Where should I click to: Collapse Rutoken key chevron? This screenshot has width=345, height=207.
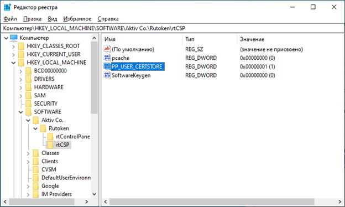35,128
